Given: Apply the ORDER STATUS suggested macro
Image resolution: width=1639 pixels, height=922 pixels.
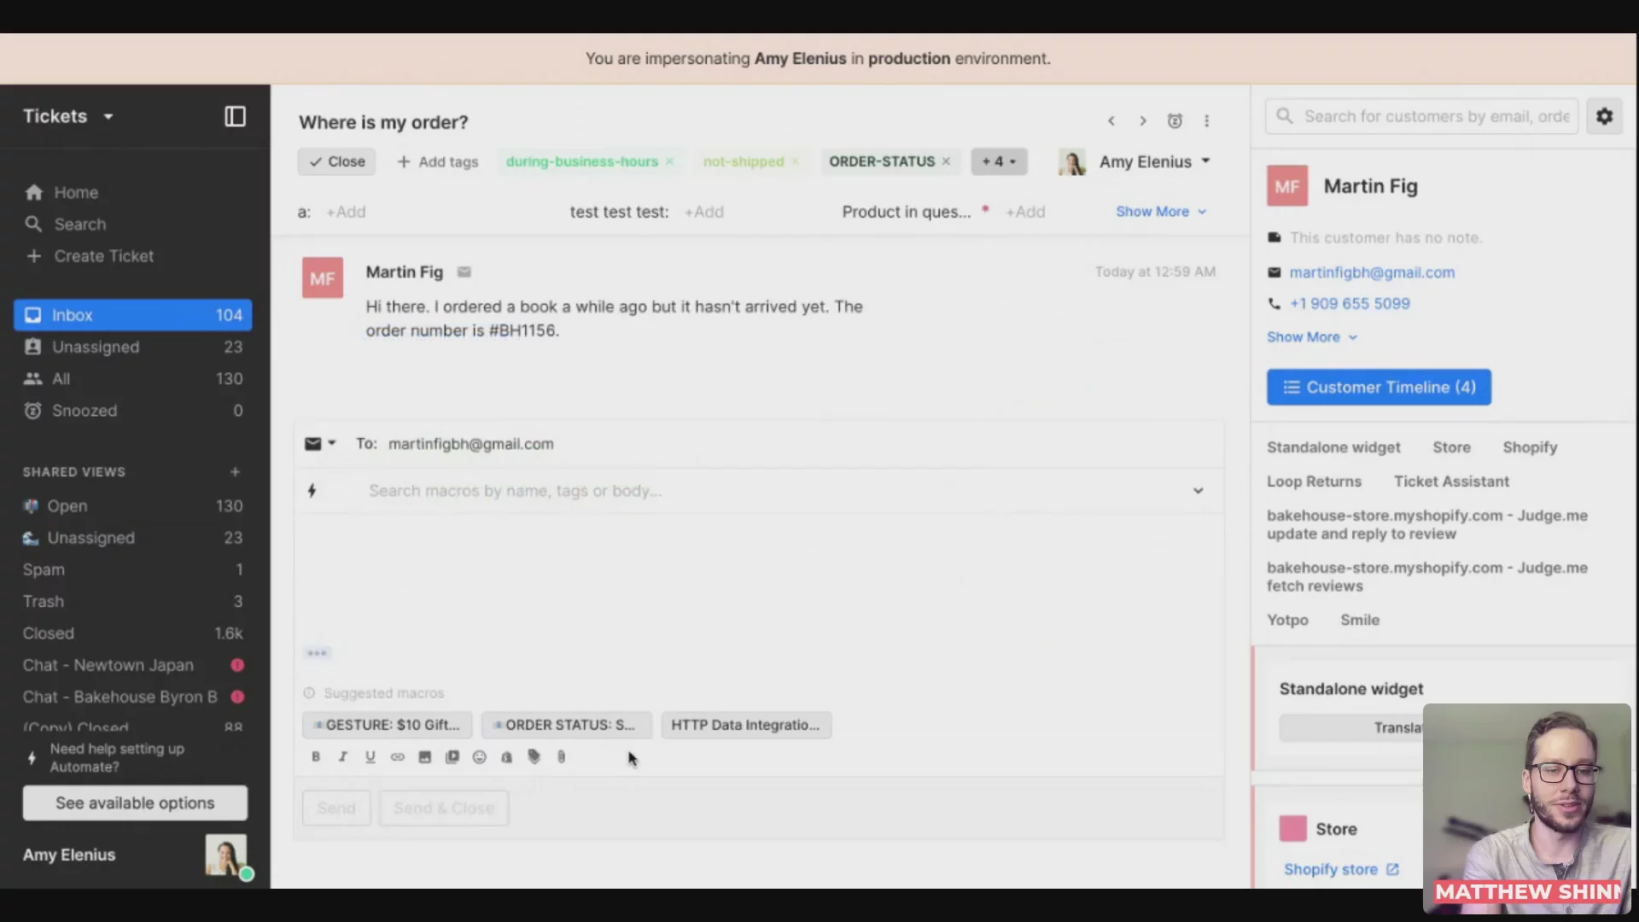Looking at the screenshot, I should pyautogui.click(x=567, y=725).
